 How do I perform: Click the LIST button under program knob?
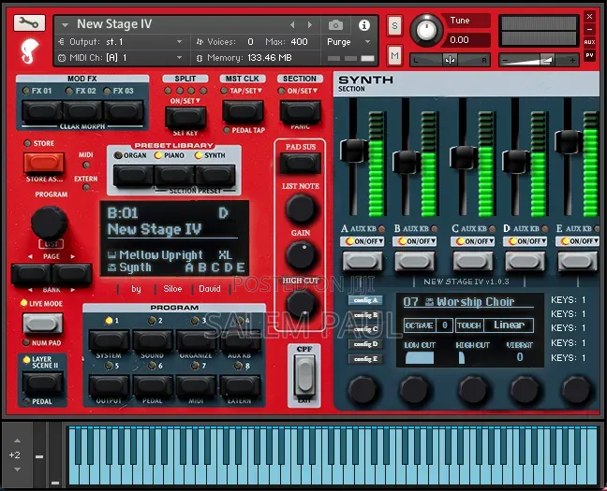point(52,244)
